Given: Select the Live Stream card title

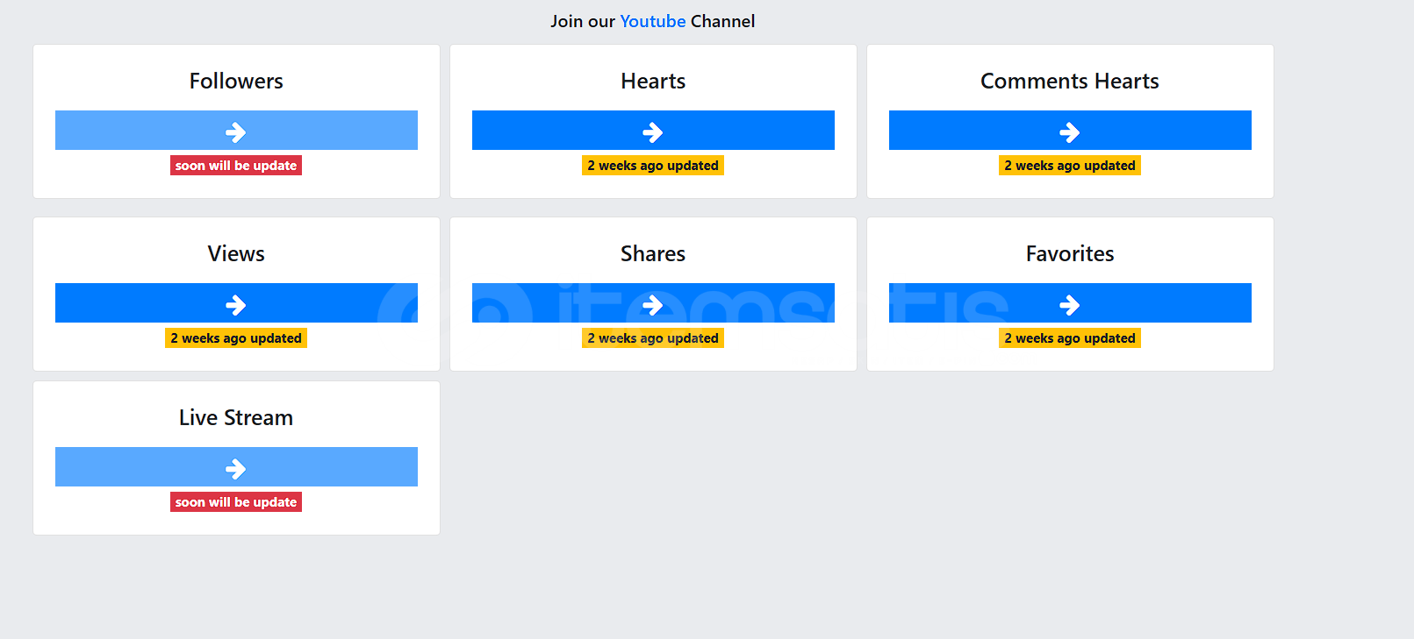Looking at the screenshot, I should pyautogui.click(x=236, y=418).
